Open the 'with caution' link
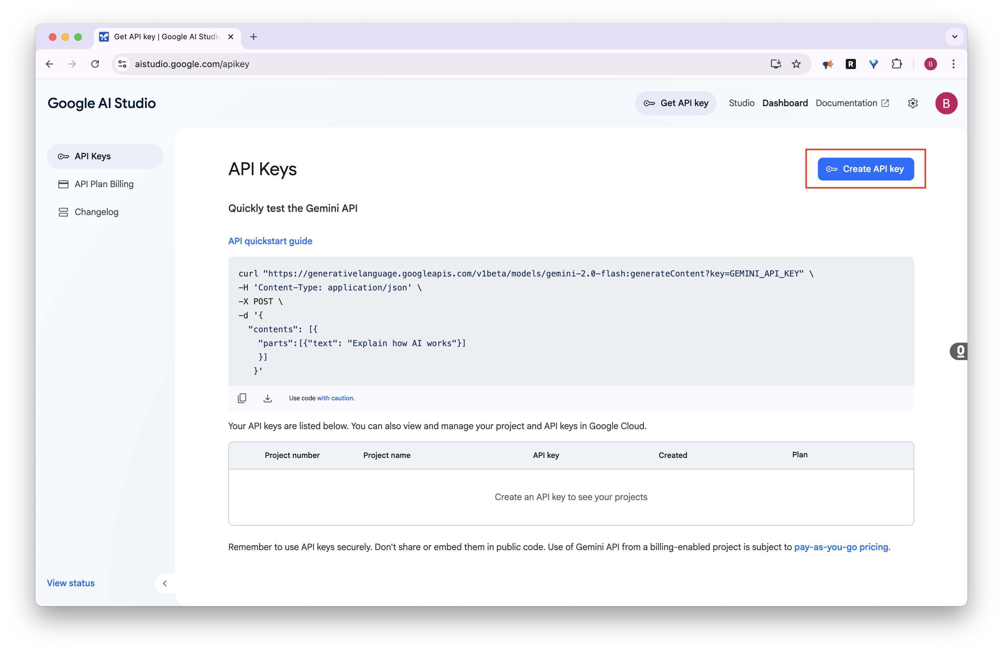 tap(335, 398)
